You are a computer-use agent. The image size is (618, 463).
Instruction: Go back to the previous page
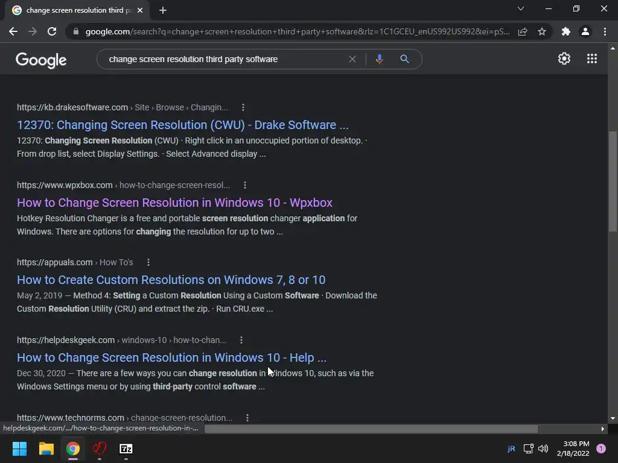click(x=13, y=31)
